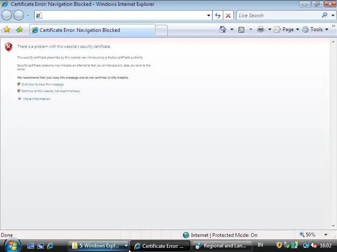Open the Tools menu

tap(315, 29)
